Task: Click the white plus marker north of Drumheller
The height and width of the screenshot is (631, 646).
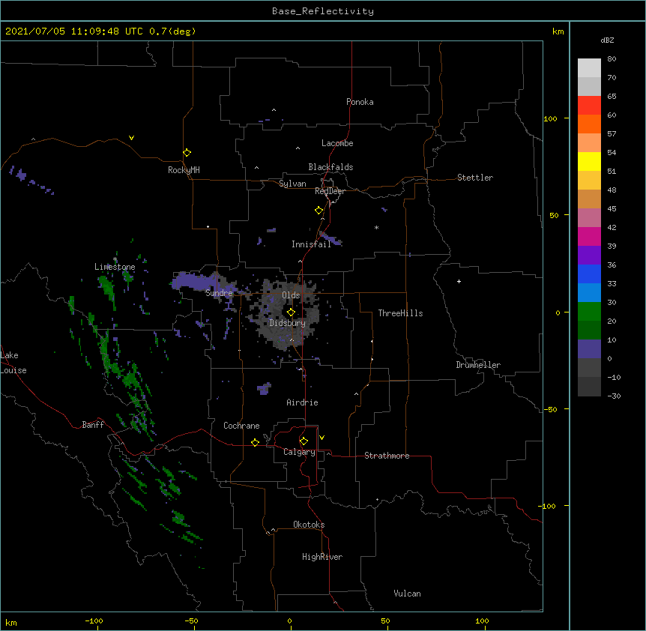Action: pos(459,281)
